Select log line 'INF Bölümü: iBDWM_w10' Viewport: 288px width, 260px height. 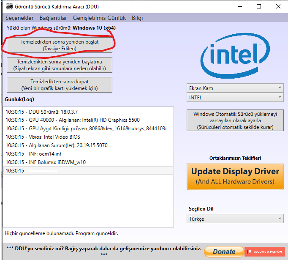pyautogui.click(x=88, y=162)
